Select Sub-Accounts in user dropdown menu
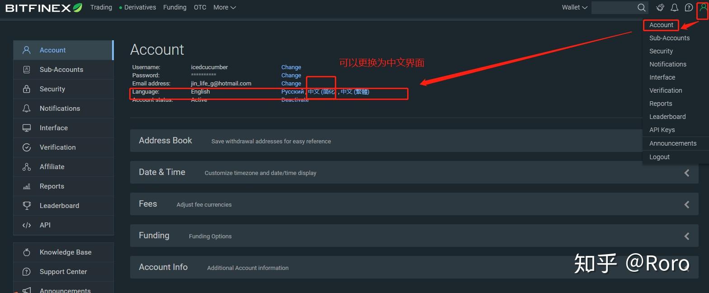 (669, 38)
